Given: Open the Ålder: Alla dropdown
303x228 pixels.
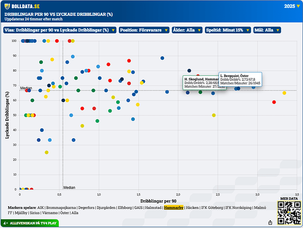Looking at the screenshot, I should [190, 30].
